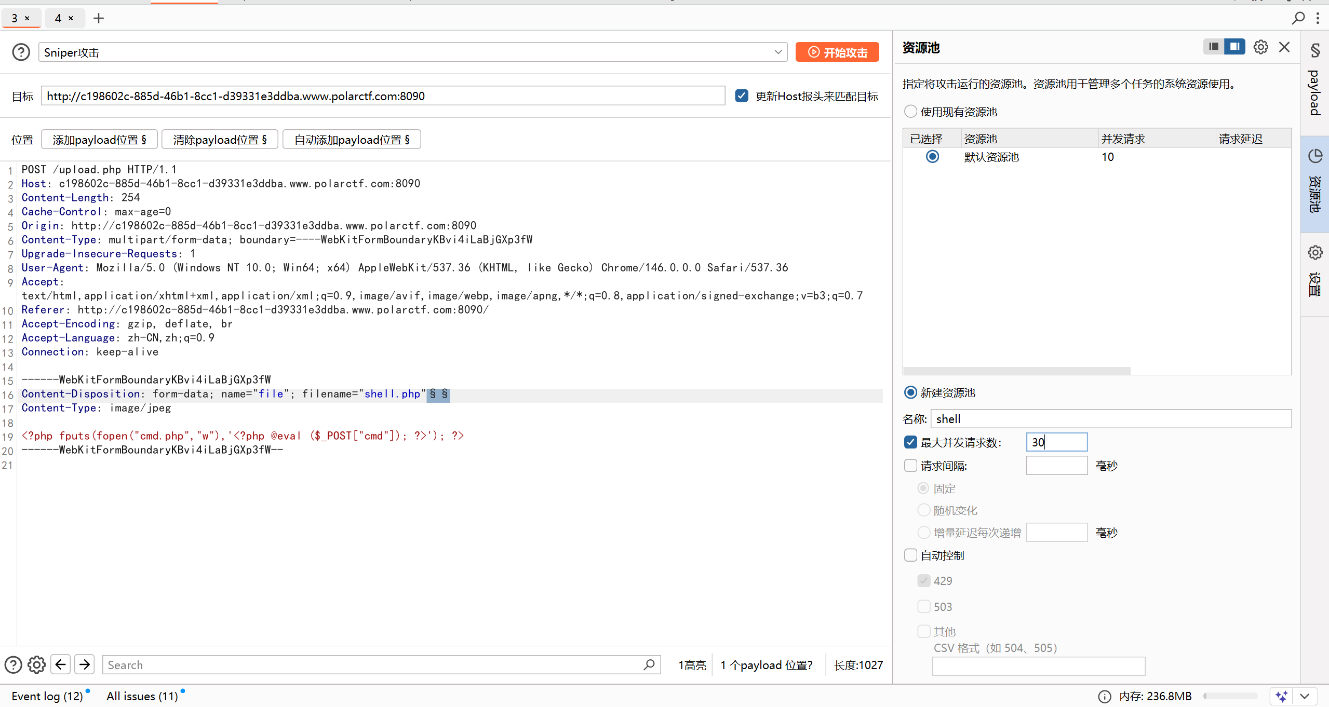
Task: Open resource pool panel gear settings
Action: tap(1260, 47)
